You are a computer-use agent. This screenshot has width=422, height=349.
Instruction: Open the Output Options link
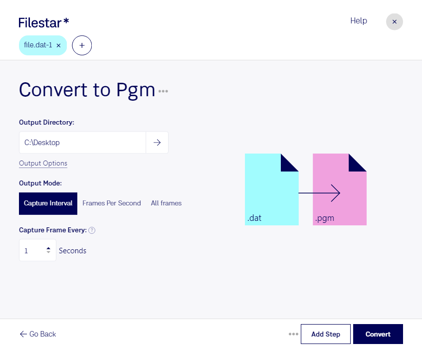(x=43, y=164)
